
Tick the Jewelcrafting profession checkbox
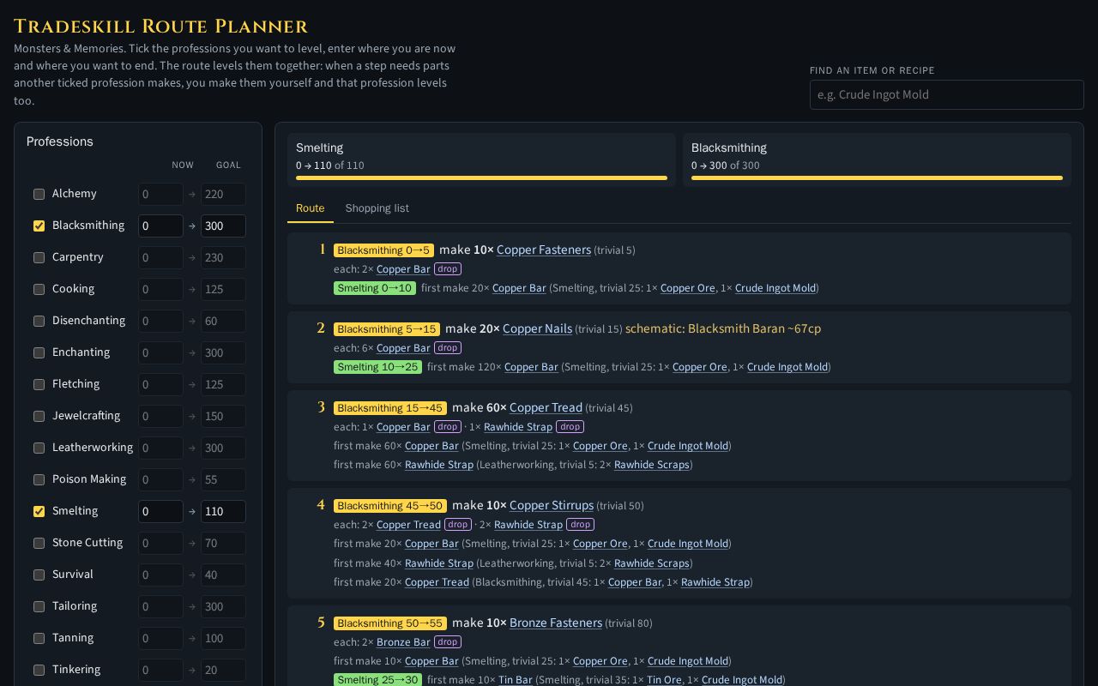coord(39,416)
